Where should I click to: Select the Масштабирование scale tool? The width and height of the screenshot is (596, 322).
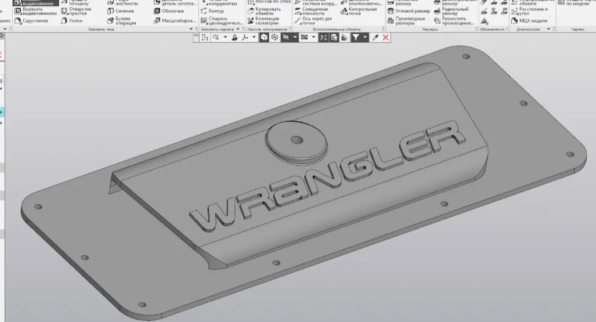[175, 20]
